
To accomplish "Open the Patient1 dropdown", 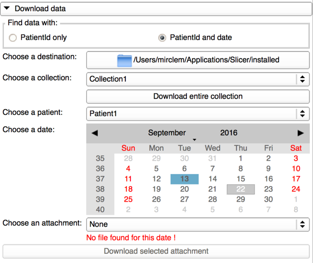I will pyautogui.click(x=197, y=114).
